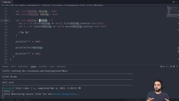Click 'println(thirdString)' on line 54
The width and height of the screenshot is (179, 101).
tap(29, 48)
